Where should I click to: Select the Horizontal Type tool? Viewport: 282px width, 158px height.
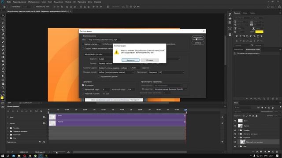(3, 72)
